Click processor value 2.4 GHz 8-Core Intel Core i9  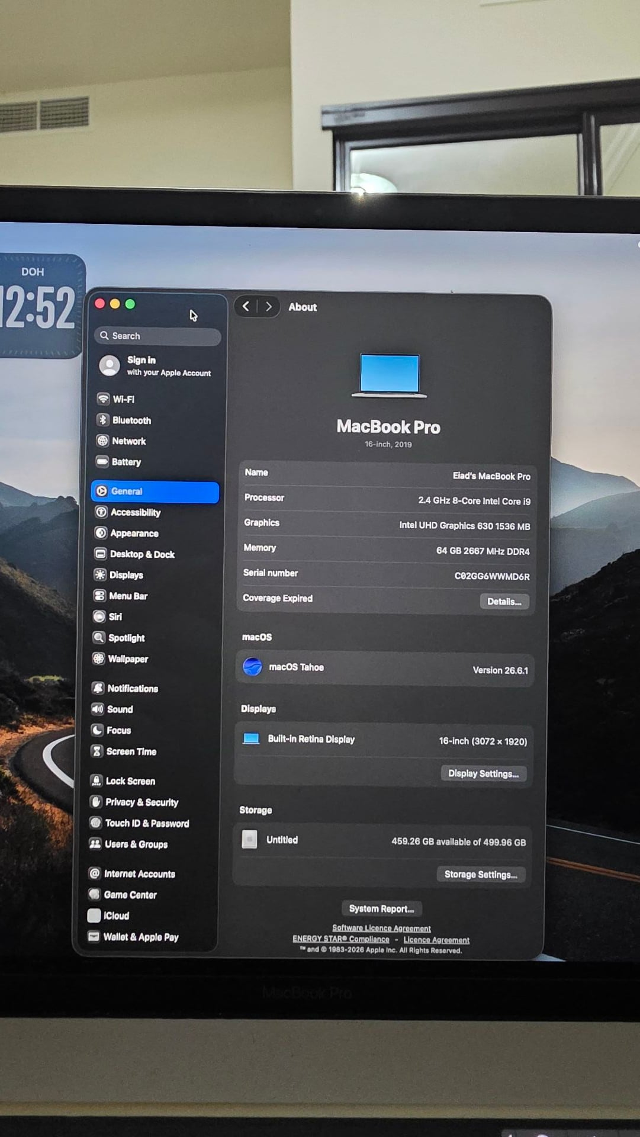[x=474, y=501]
